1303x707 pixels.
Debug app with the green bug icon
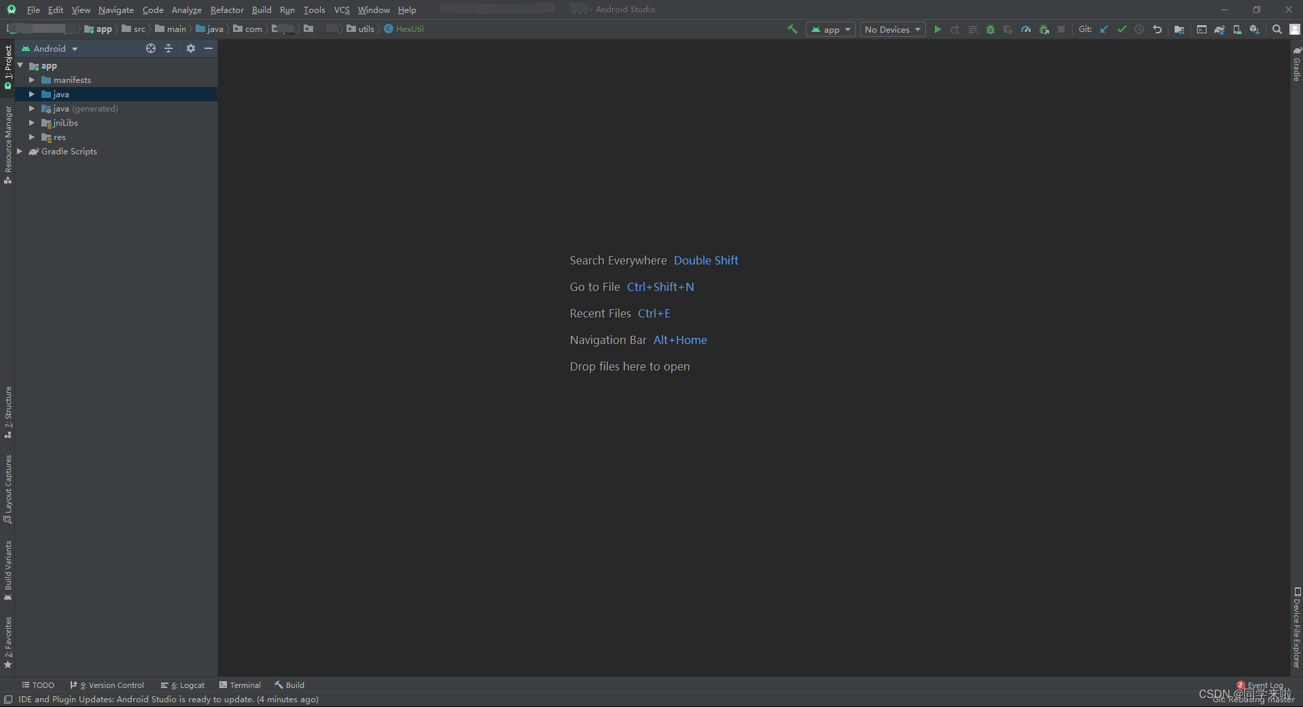click(x=990, y=29)
